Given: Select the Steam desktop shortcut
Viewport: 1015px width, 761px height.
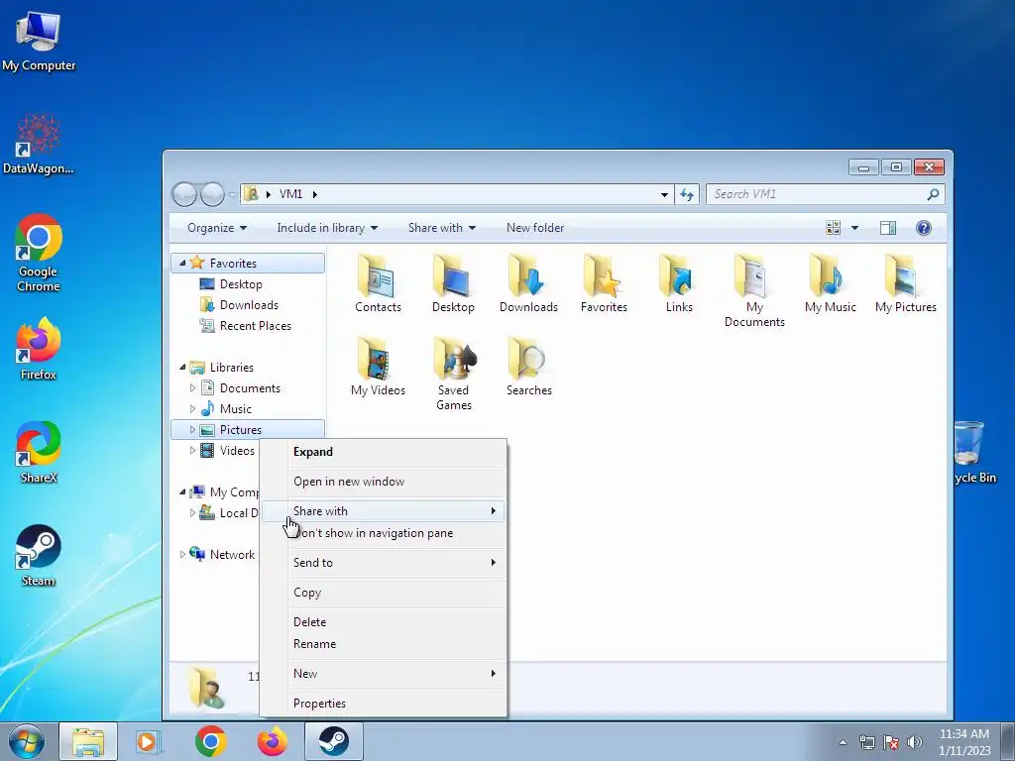Looking at the screenshot, I should 39,555.
